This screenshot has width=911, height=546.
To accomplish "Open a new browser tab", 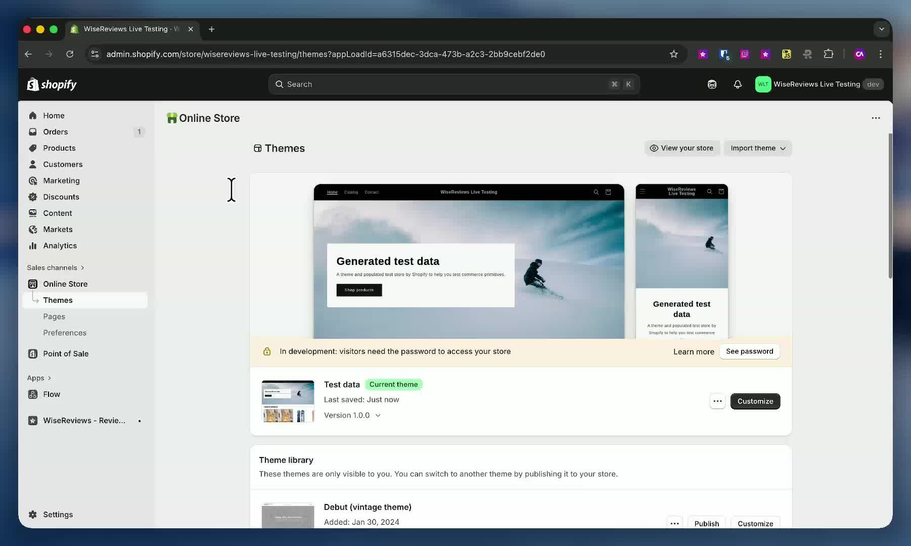I will (x=211, y=29).
